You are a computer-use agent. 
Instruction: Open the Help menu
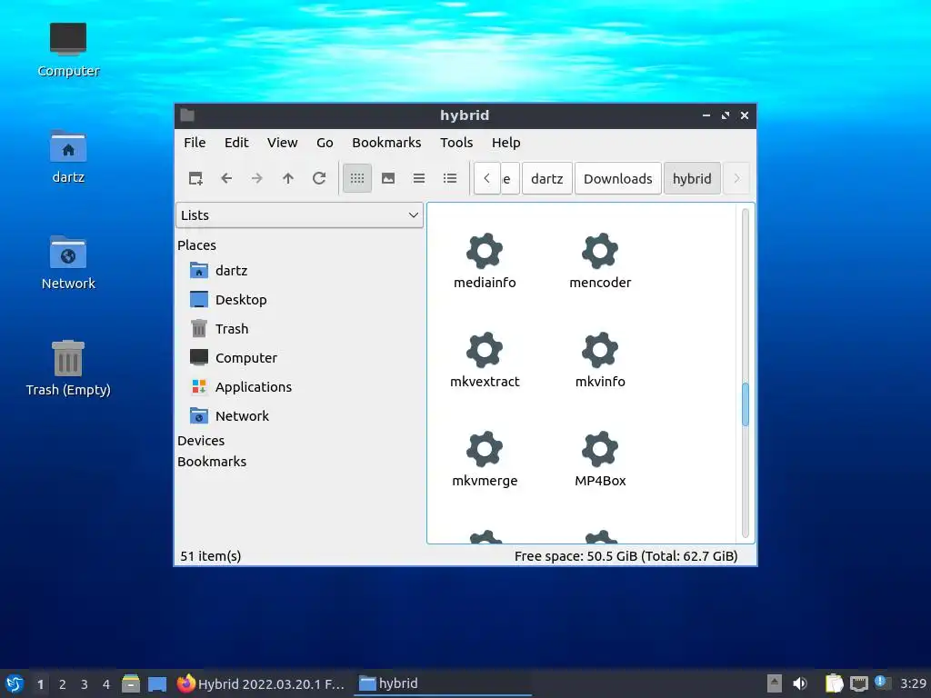pyautogui.click(x=506, y=143)
